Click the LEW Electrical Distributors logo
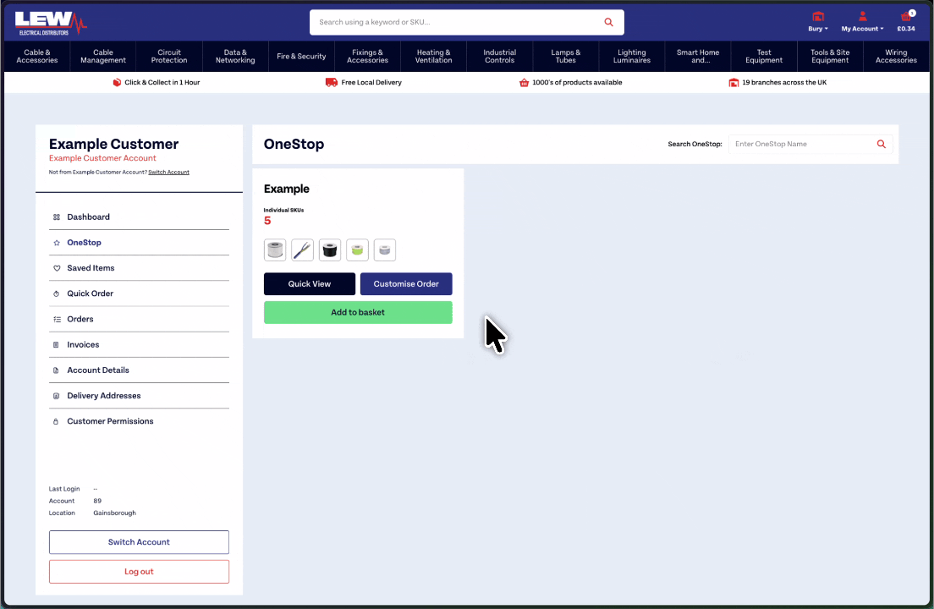Image resolution: width=934 pixels, height=609 pixels. click(x=51, y=23)
